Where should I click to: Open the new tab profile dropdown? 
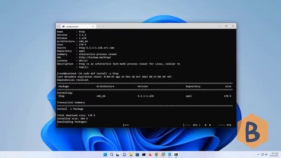(104, 26)
